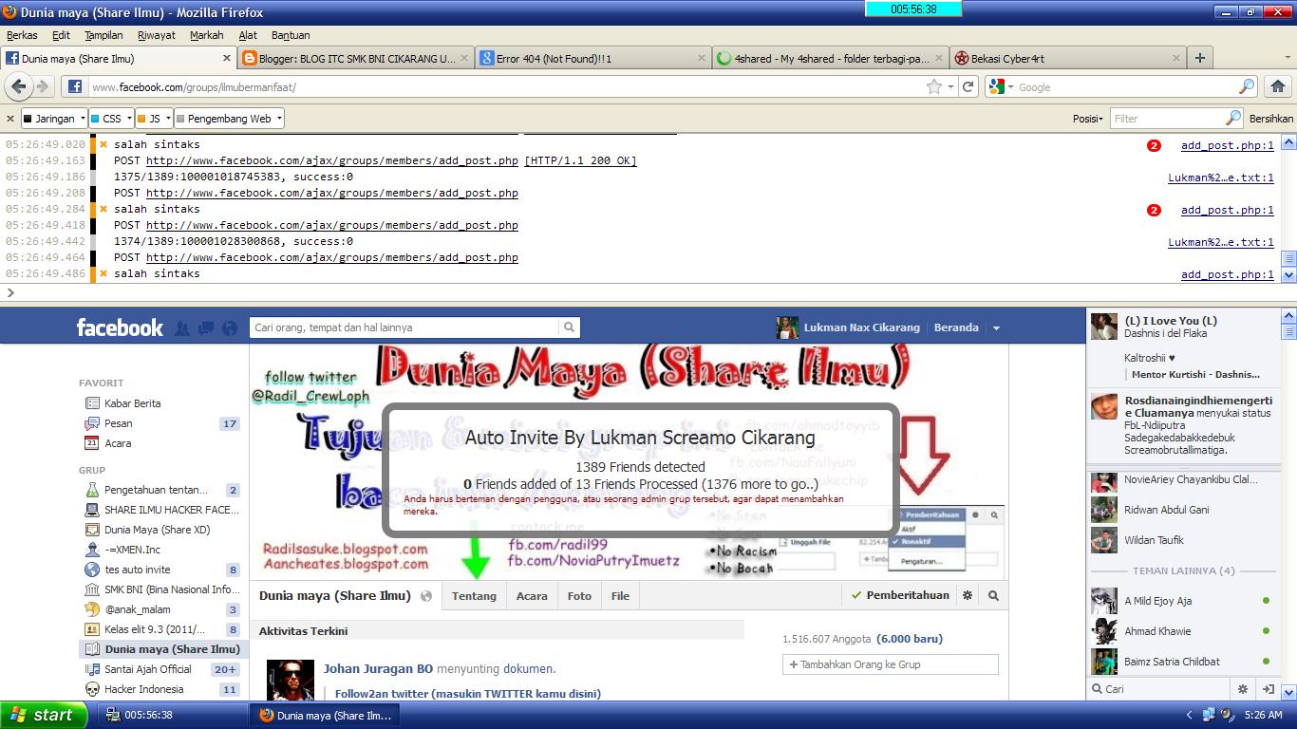Open the Posisi dropdown in console
Screen dimensions: 1297x729
point(1087,119)
